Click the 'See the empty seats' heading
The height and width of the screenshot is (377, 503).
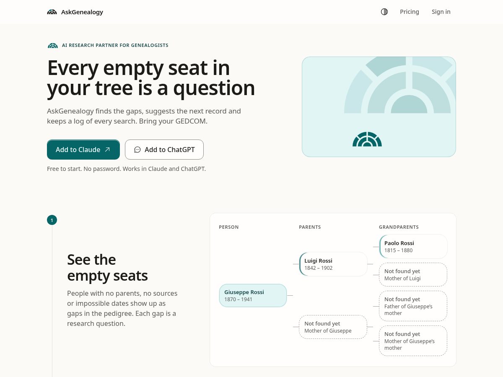coord(107,268)
